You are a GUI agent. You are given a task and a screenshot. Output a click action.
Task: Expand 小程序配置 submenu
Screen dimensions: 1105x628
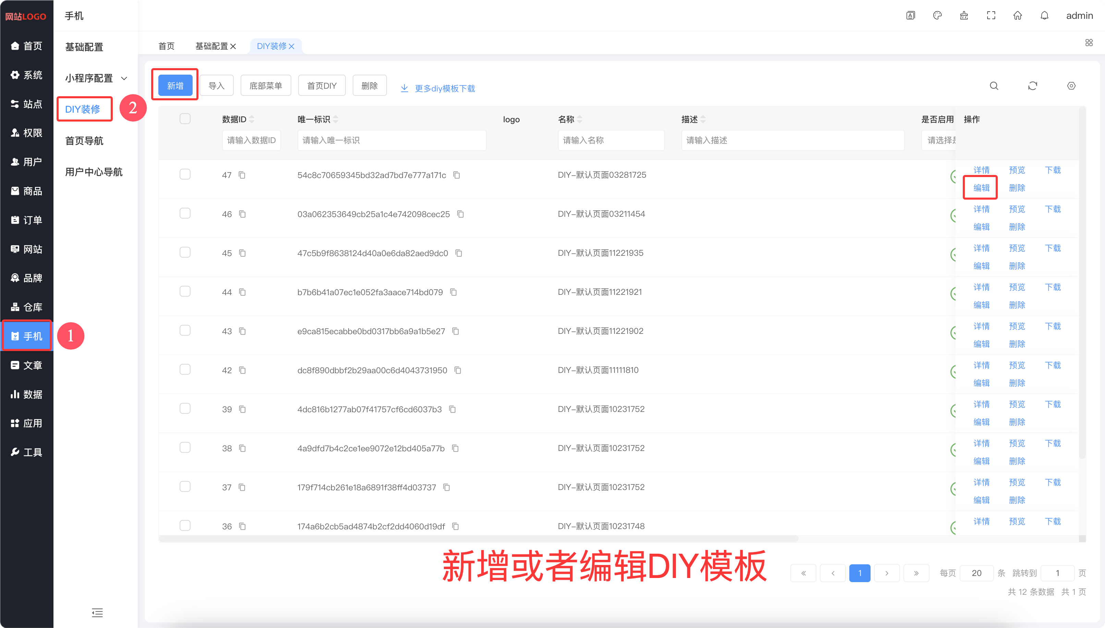point(96,78)
